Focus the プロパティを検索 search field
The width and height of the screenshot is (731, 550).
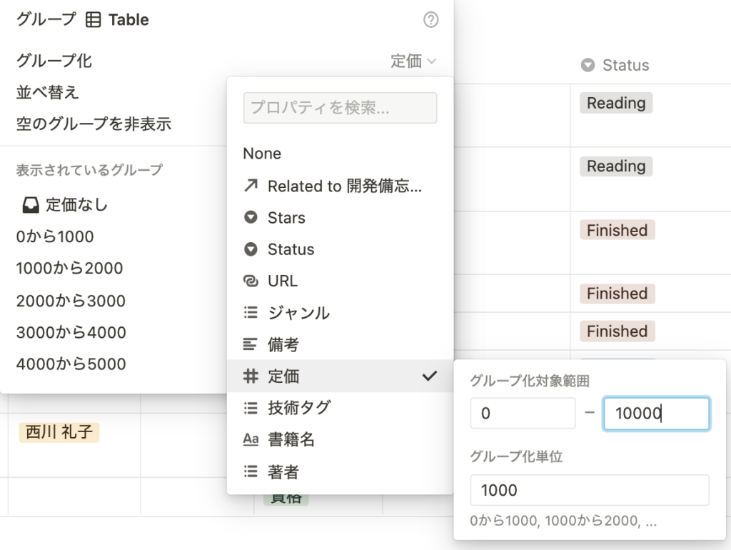click(340, 108)
